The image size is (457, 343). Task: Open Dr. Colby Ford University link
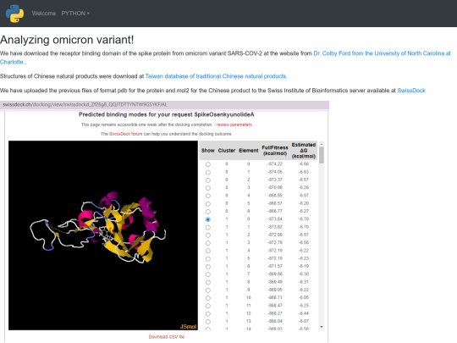pos(382,53)
